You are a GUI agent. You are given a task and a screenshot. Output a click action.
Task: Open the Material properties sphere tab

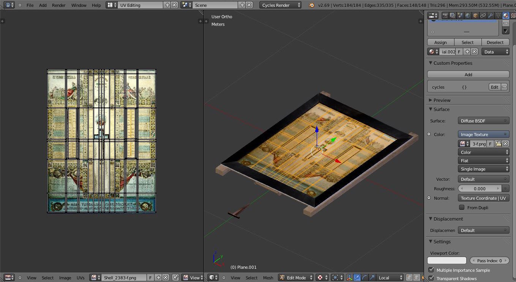click(x=506, y=16)
